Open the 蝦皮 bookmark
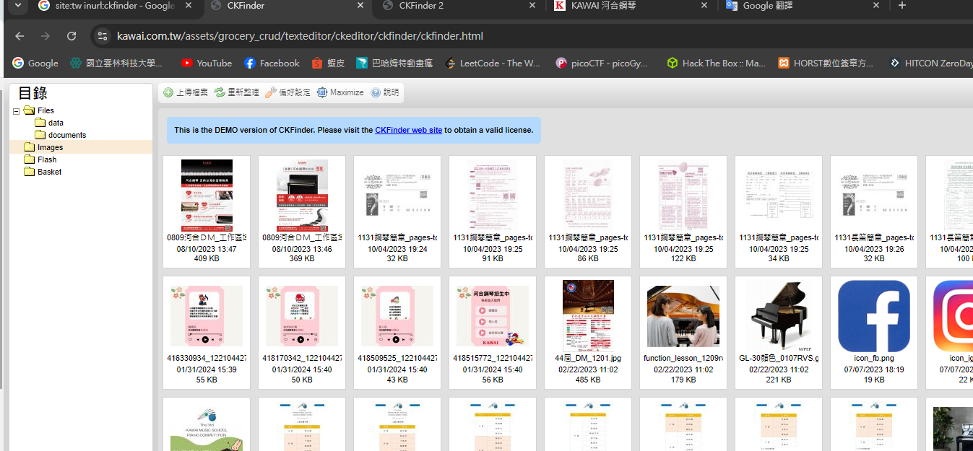Viewport: 973px width, 451px height. click(x=328, y=64)
